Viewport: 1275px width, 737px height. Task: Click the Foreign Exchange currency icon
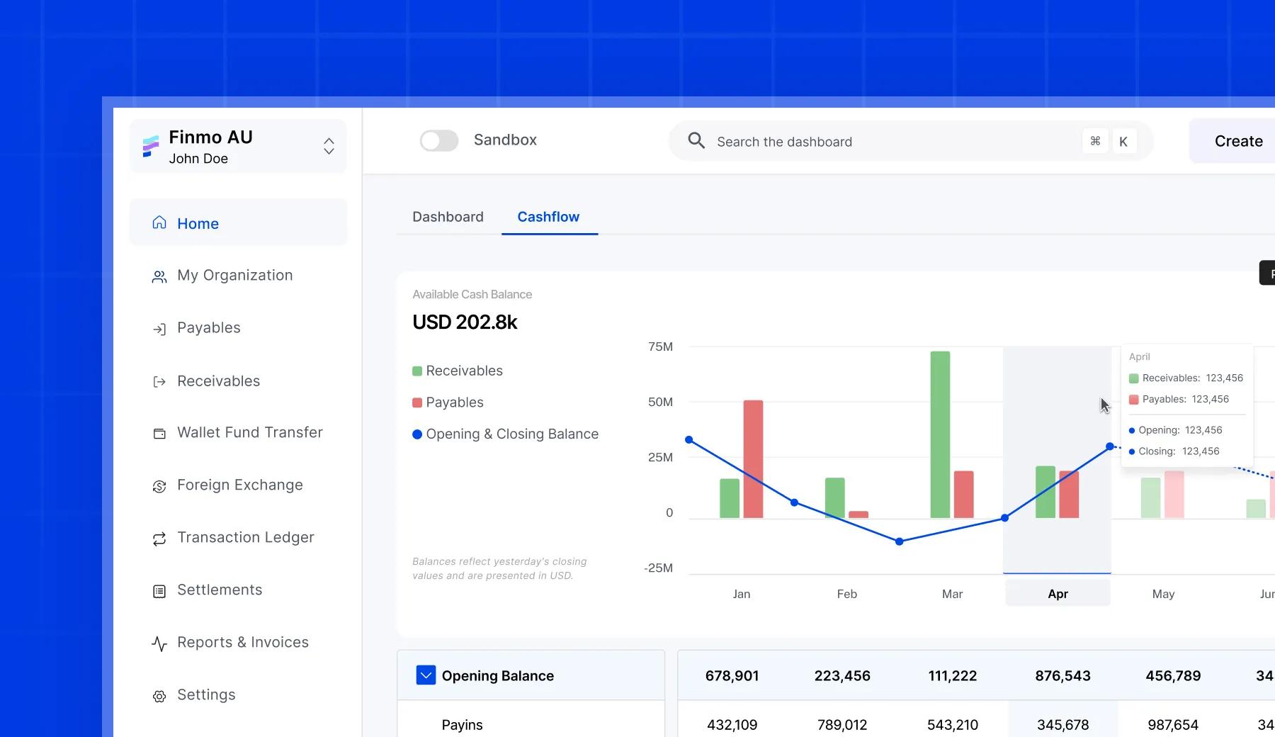[x=159, y=486]
